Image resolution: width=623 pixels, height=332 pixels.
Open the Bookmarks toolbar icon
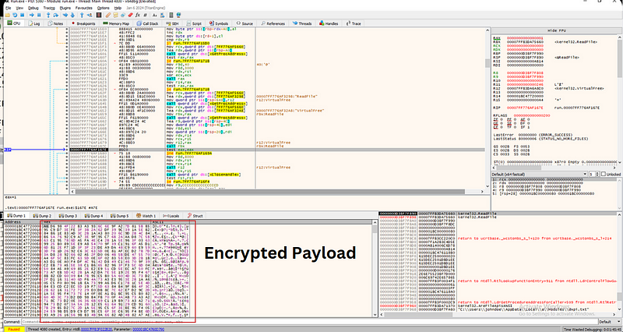(130, 15)
